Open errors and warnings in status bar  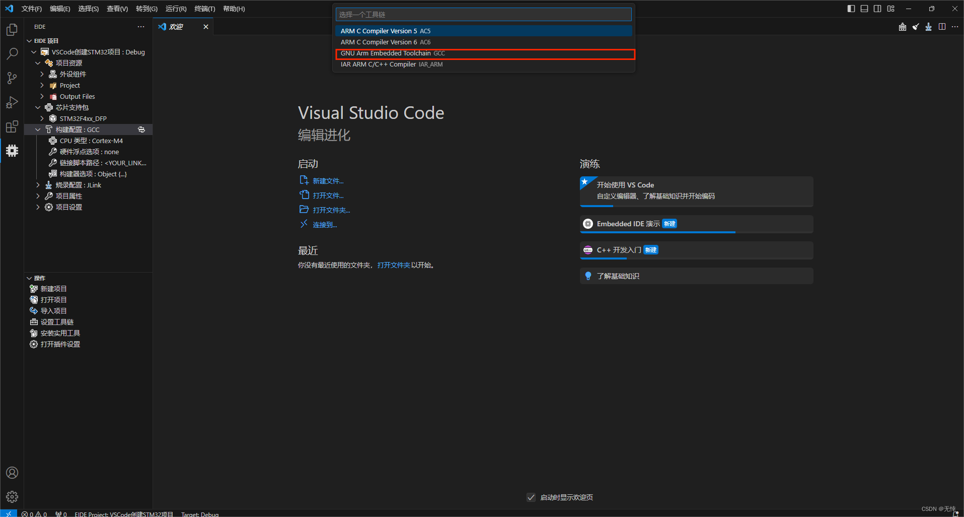click(34, 514)
